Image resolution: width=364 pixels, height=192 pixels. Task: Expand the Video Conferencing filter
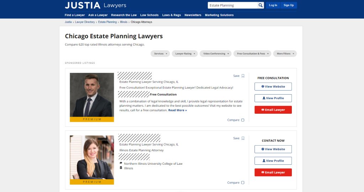(x=215, y=53)
